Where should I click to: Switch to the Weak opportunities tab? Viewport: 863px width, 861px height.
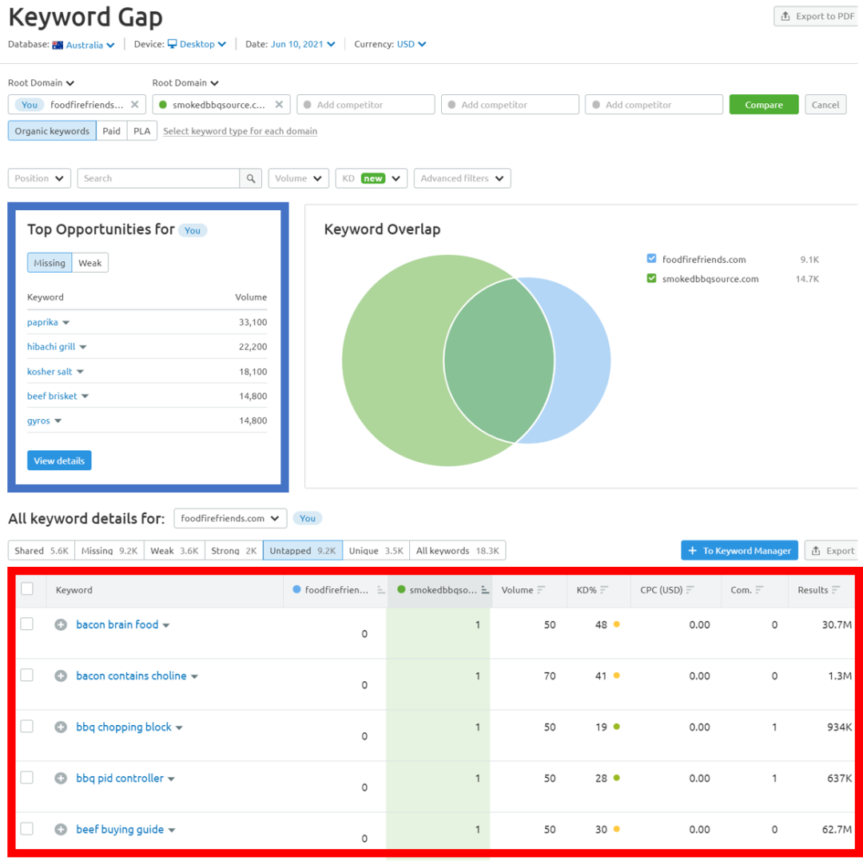(89, 262)
